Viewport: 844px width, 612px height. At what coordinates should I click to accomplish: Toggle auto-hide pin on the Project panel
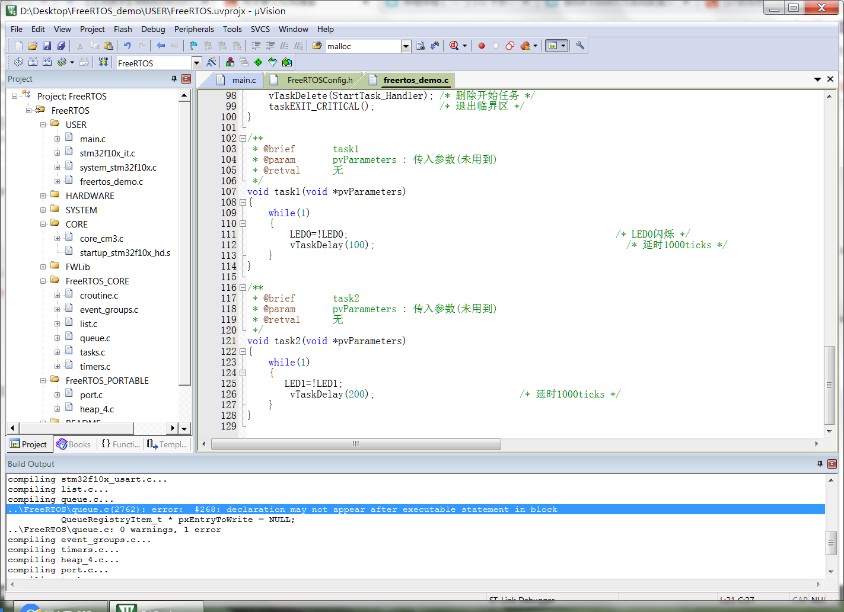pyautogui.click(x=174, y=79)
